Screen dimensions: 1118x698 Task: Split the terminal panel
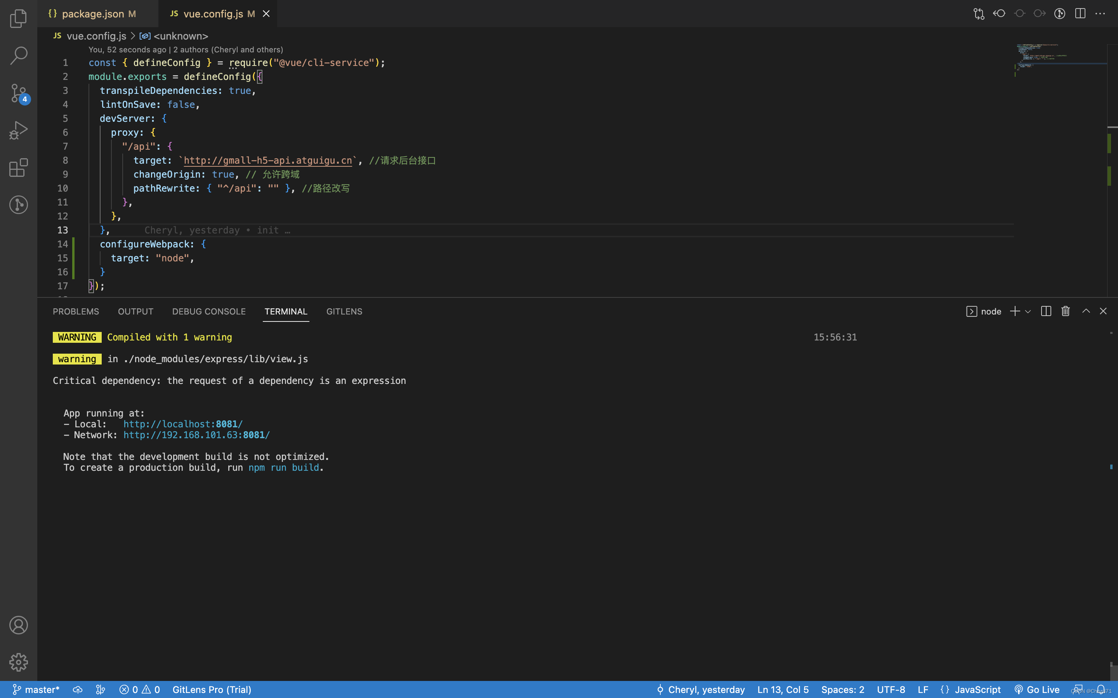(1046, 312)
